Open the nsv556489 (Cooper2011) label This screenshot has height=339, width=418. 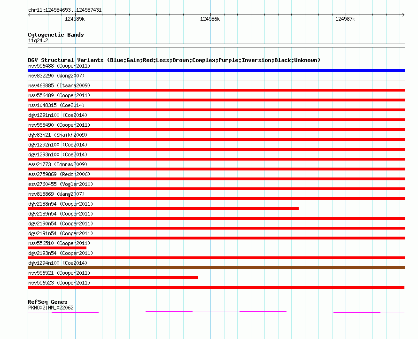pyautogui.click(x=59, y=95)
